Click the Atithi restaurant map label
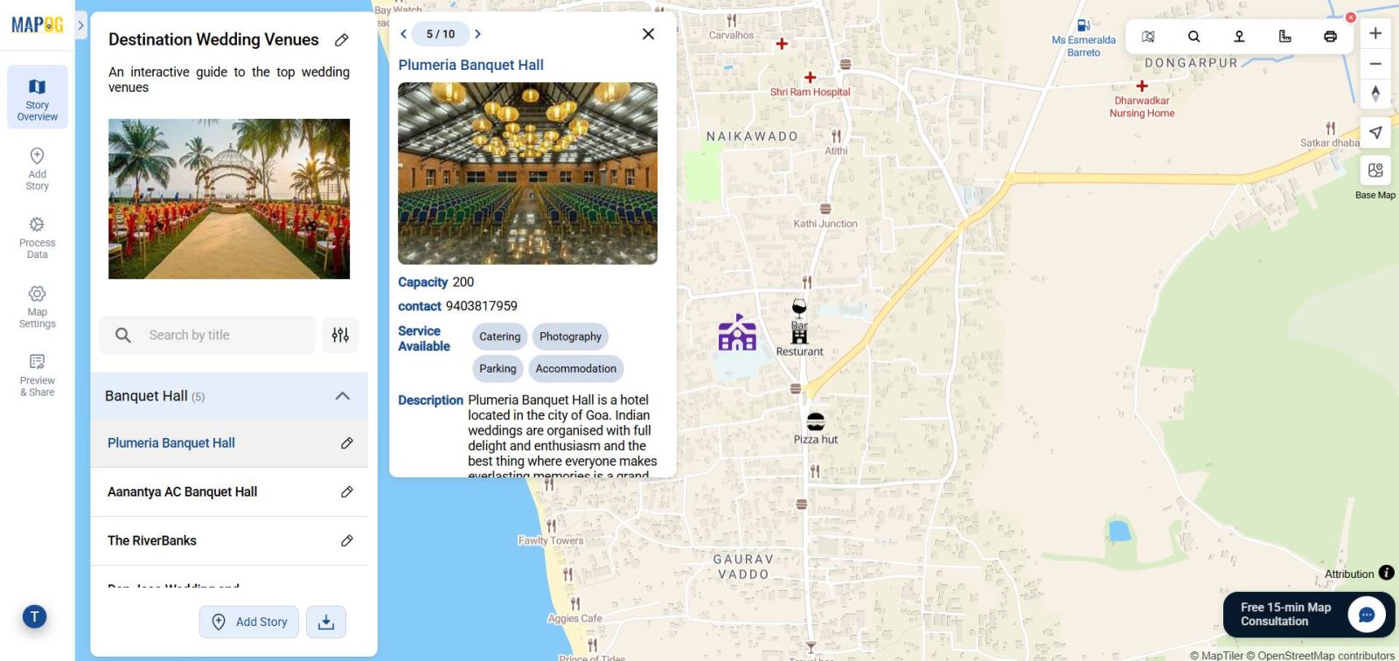Screen dimensions: 1399x661 [836, 150]
